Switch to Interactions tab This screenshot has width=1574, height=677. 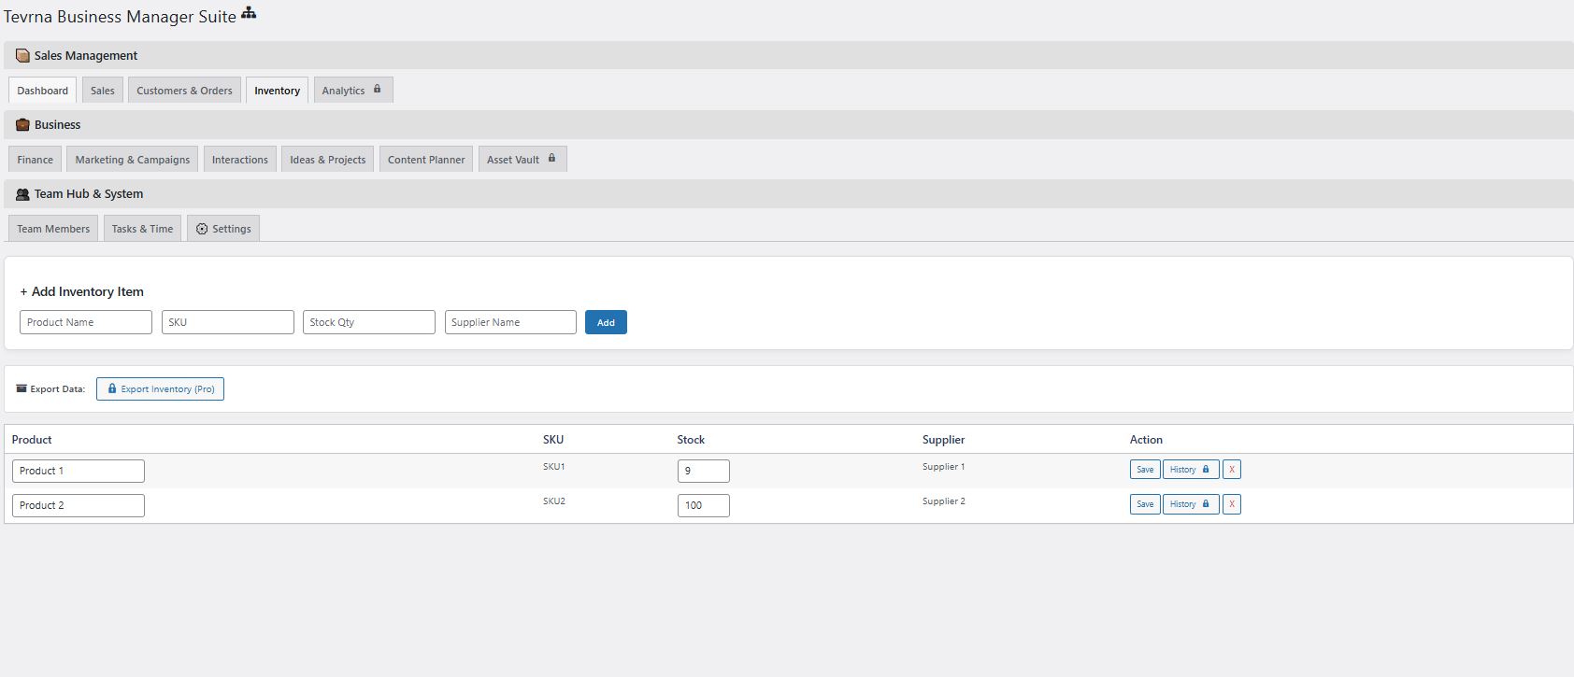point(239,160)
